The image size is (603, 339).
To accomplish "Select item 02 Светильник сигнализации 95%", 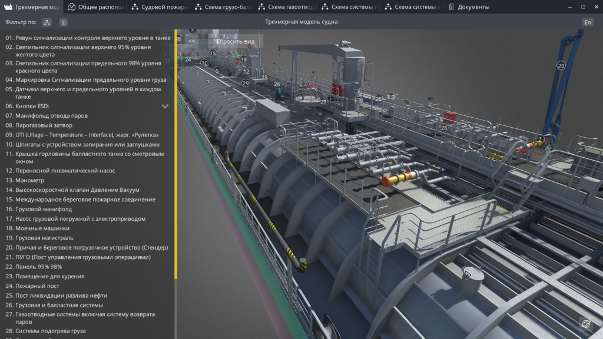I will [x=78, y=51].
